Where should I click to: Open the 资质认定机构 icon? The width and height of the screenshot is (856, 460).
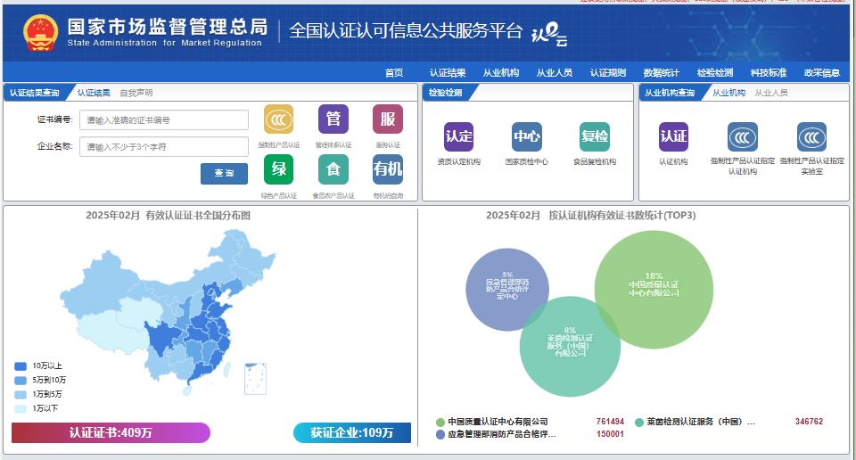tap(458, 137)
